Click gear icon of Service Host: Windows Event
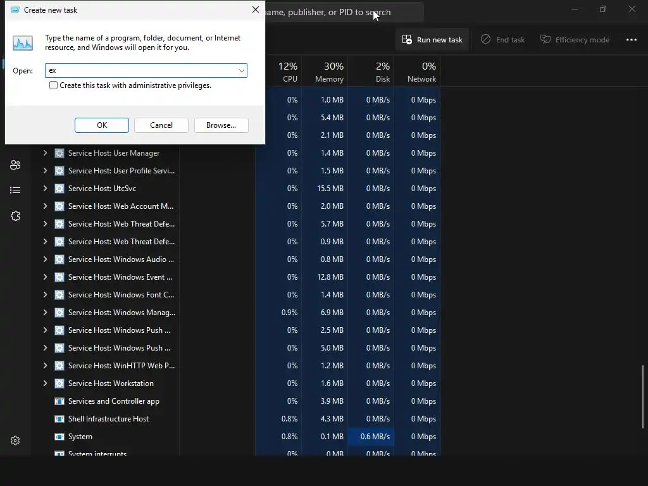Viewport: 648px width, 486px height. pyautogui.click(x=59, y=277)
